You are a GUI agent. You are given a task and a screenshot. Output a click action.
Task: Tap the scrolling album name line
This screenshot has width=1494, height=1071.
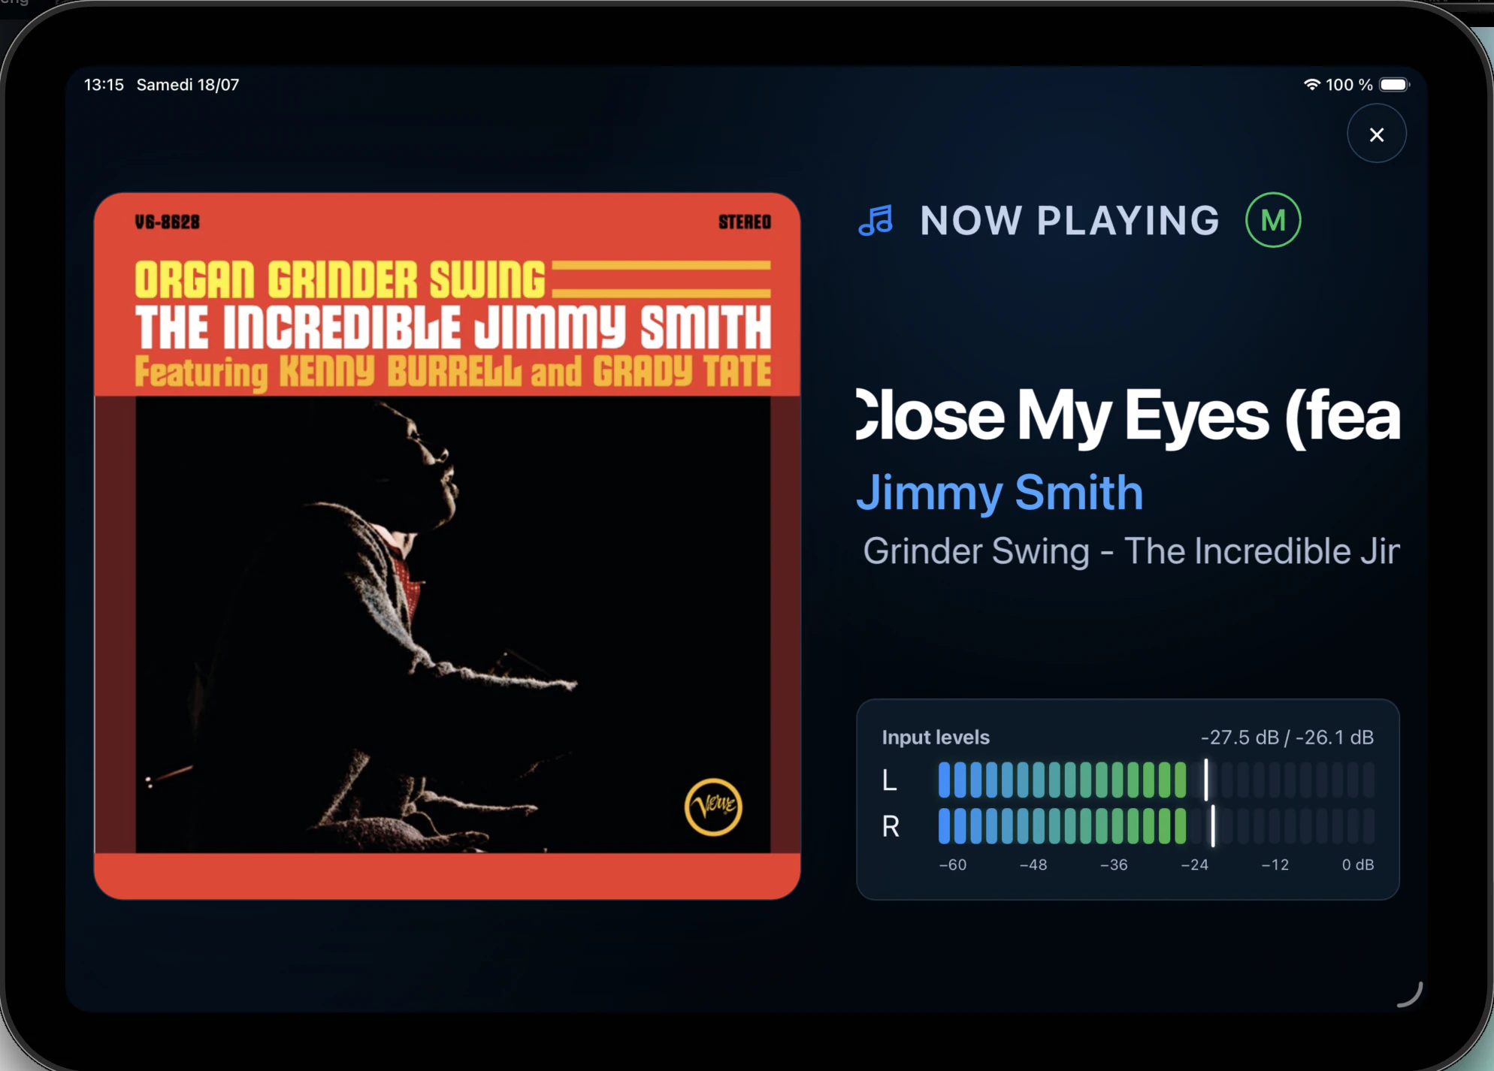click(1131, 551)
